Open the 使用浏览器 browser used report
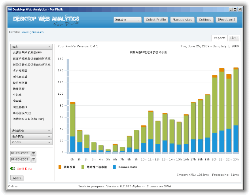Viewport: 250px width, 196px height. click(x=20, y=83)
